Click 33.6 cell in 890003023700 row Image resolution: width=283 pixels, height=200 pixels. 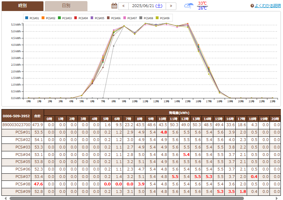tap(230, 125)
